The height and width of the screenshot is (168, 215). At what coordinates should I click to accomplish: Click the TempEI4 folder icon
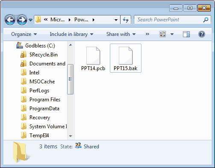tap(24, 135)
